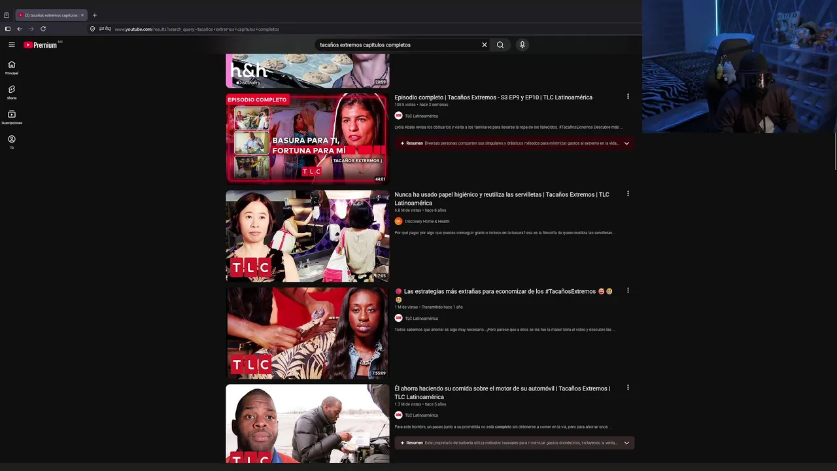Open Principal home in sidebar
837x471 pixels.
click(x=12, y=67)
